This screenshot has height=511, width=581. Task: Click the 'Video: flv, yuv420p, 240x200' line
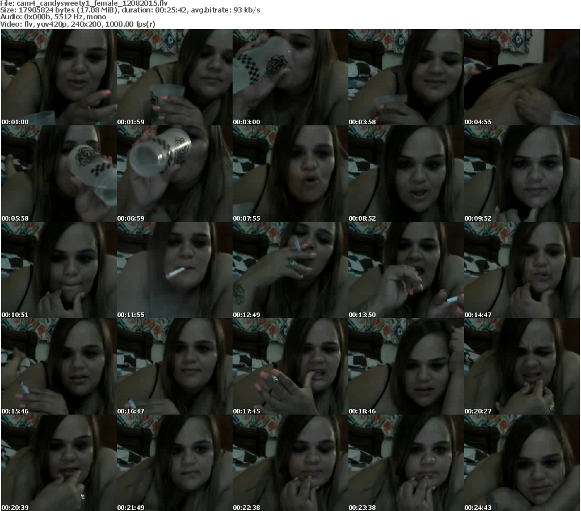(77, 24)
